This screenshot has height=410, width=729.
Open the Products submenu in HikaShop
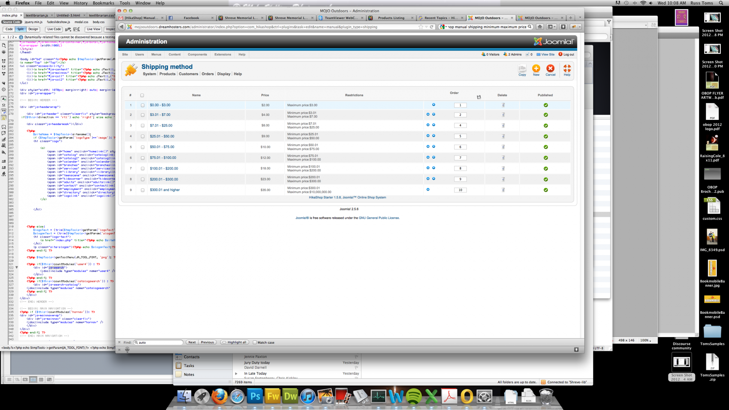click(x=167, y=74)
